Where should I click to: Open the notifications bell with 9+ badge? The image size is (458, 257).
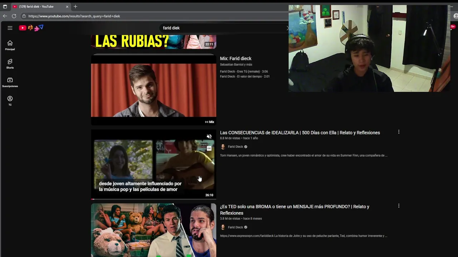coord(453,27)
